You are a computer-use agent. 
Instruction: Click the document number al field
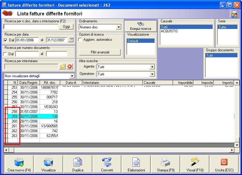(57, 54)
